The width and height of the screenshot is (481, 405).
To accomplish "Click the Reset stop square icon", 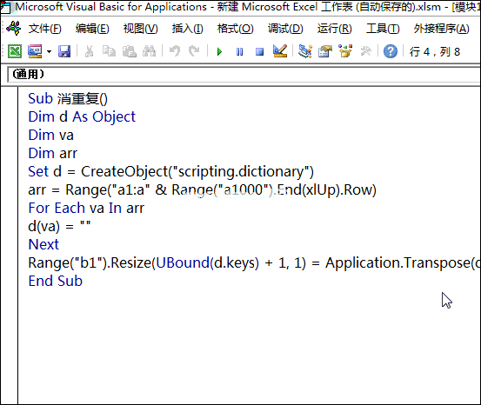I will (259, 51).
